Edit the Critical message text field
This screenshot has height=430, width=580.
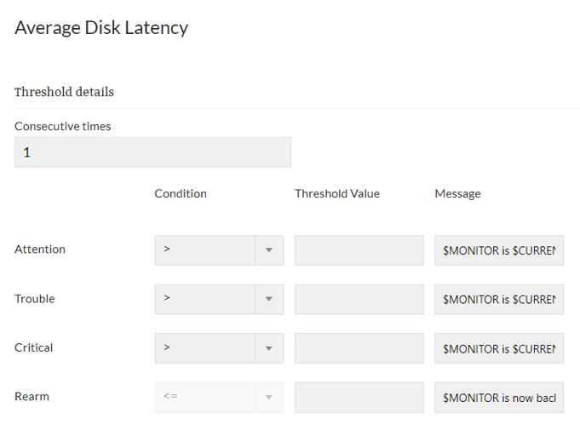pos(499,348)
